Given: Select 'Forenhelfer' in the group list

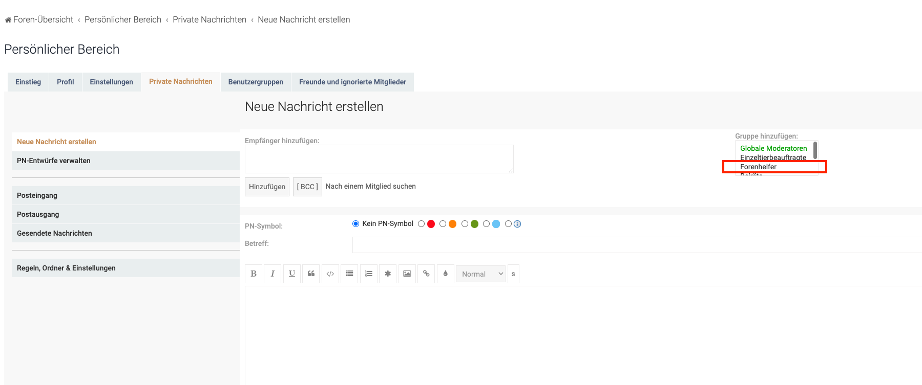Looking at the screenshot, I should click(758, 167).
